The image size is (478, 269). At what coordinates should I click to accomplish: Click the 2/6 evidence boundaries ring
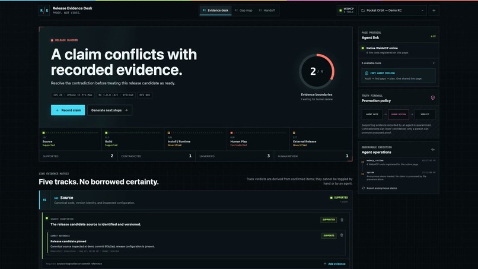click(317, 71)
